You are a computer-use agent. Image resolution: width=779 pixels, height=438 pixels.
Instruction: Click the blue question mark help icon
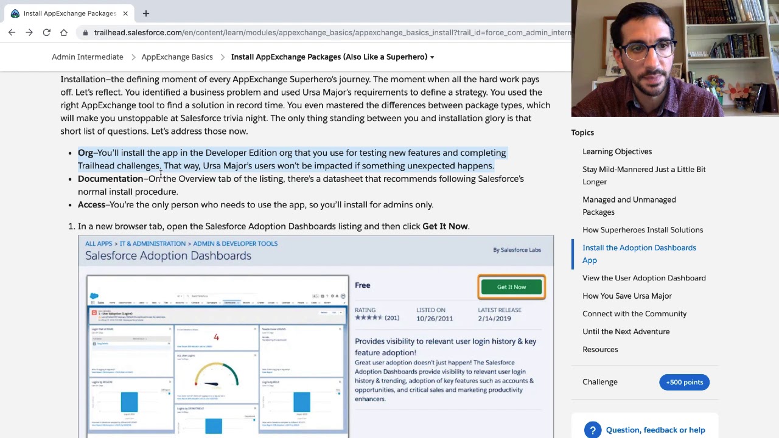[592, 429]
